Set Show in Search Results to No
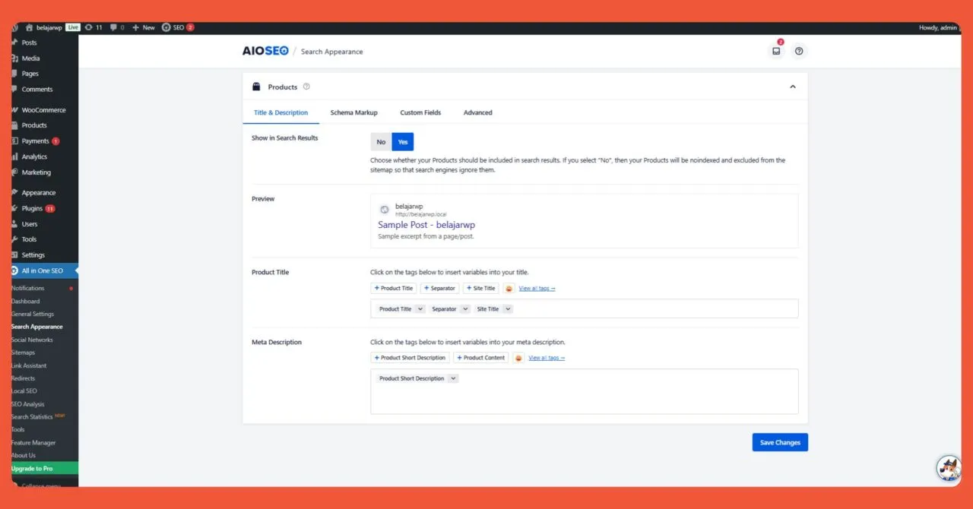The width and height of the screenshot is (973, 509). pyautogui.click(x=380, y=141)
